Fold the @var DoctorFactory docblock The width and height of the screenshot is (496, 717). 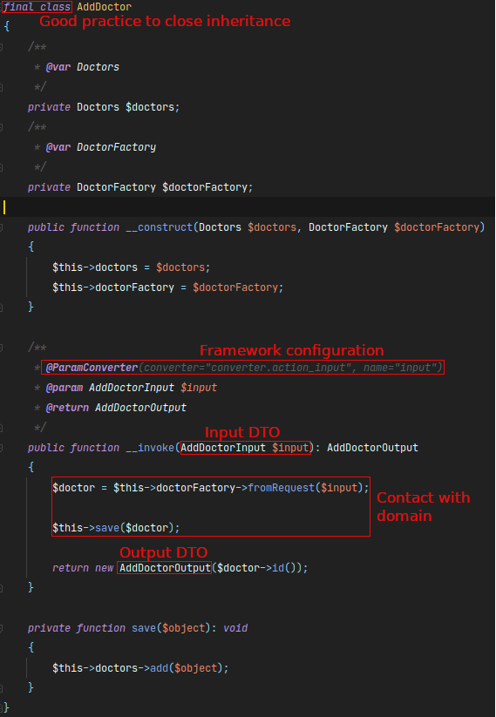pyautogui.click(x=2, y=126)
